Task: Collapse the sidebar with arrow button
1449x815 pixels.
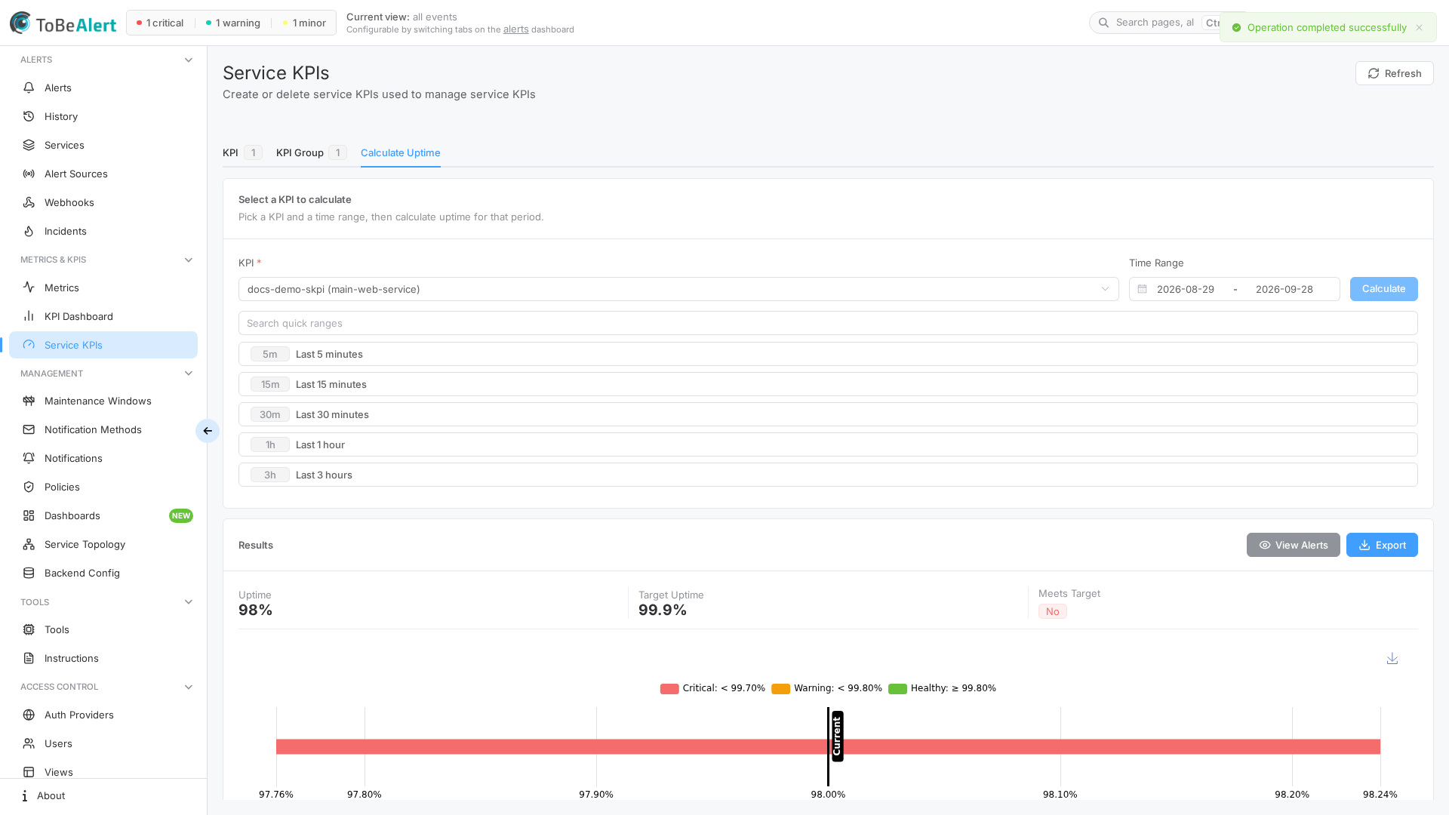Action: (208, 431)
